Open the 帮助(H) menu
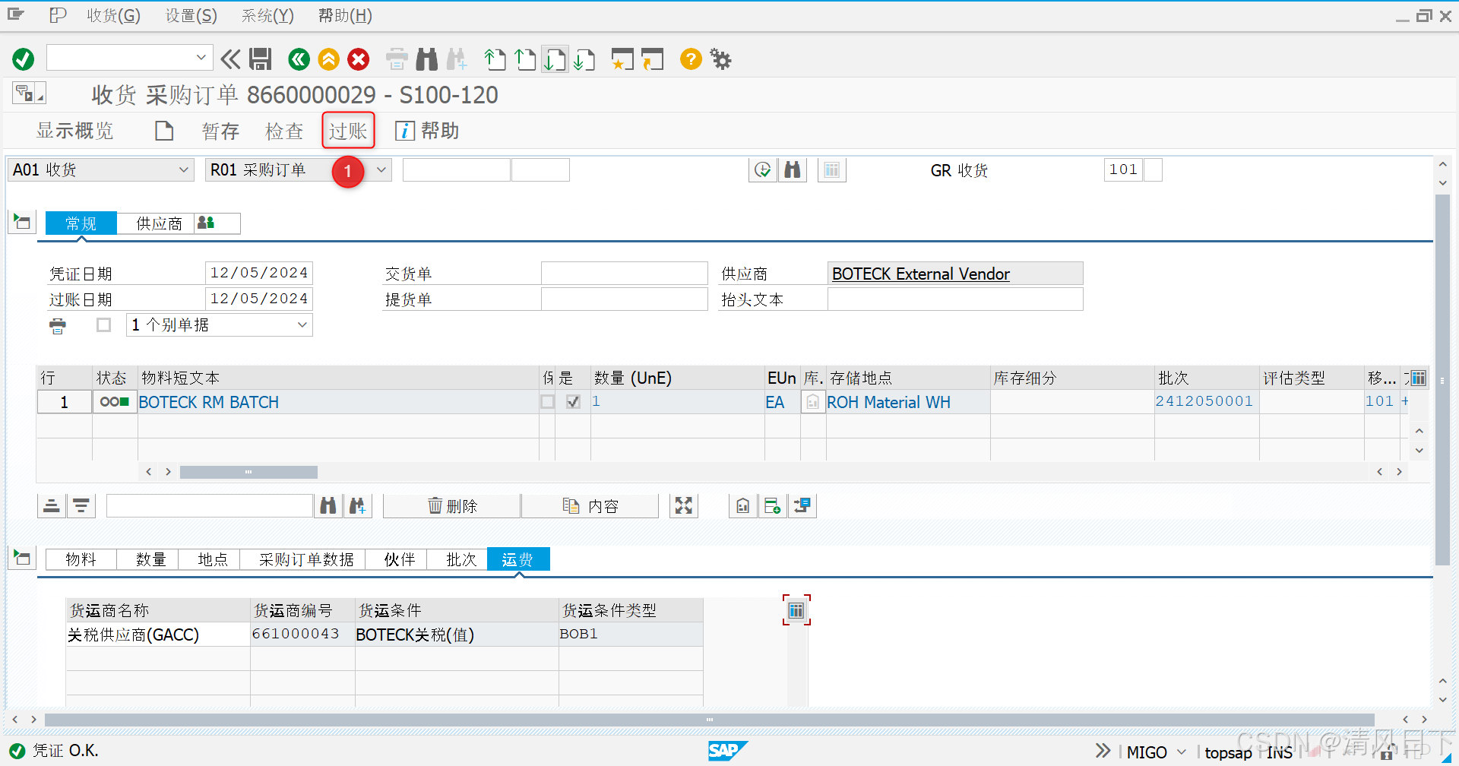The width and height of the screenshot is (1459, 766). pos(345,15)
